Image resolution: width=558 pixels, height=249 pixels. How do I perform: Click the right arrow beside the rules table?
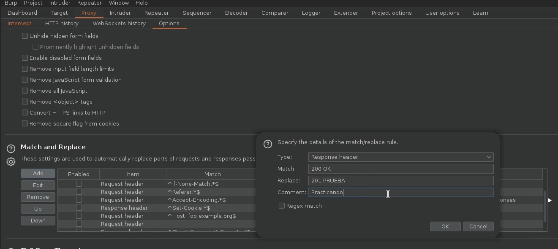click(x=550, y=200)
